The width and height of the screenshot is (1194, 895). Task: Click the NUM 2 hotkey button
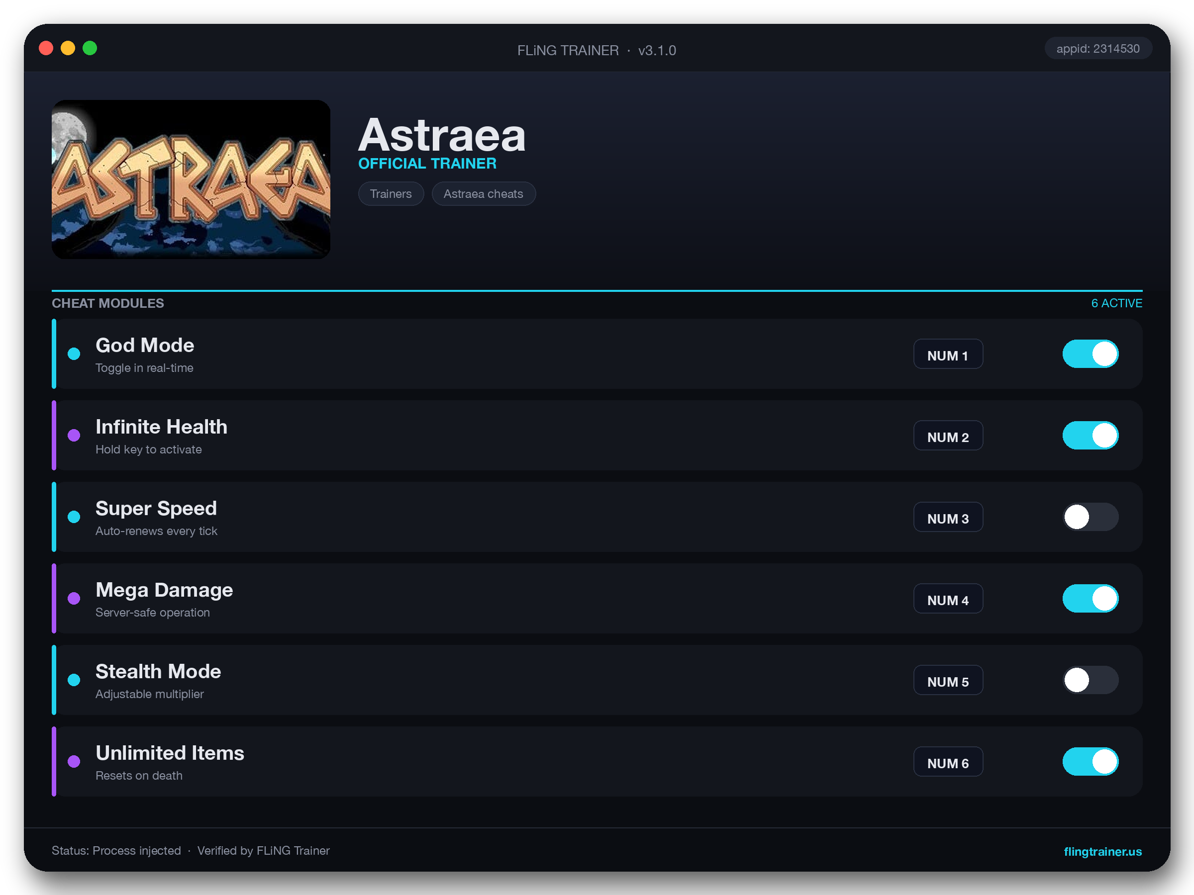[x=948, y=436]
